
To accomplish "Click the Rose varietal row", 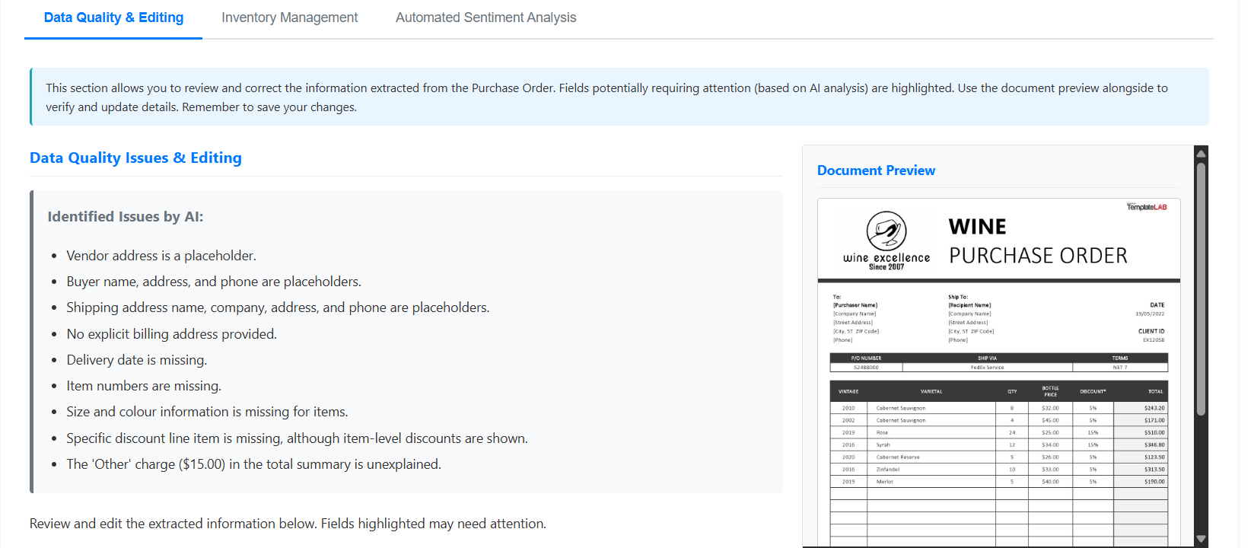I will pos(998,432).
